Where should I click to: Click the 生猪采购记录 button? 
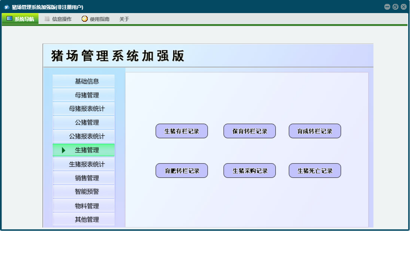coord(250,171)
